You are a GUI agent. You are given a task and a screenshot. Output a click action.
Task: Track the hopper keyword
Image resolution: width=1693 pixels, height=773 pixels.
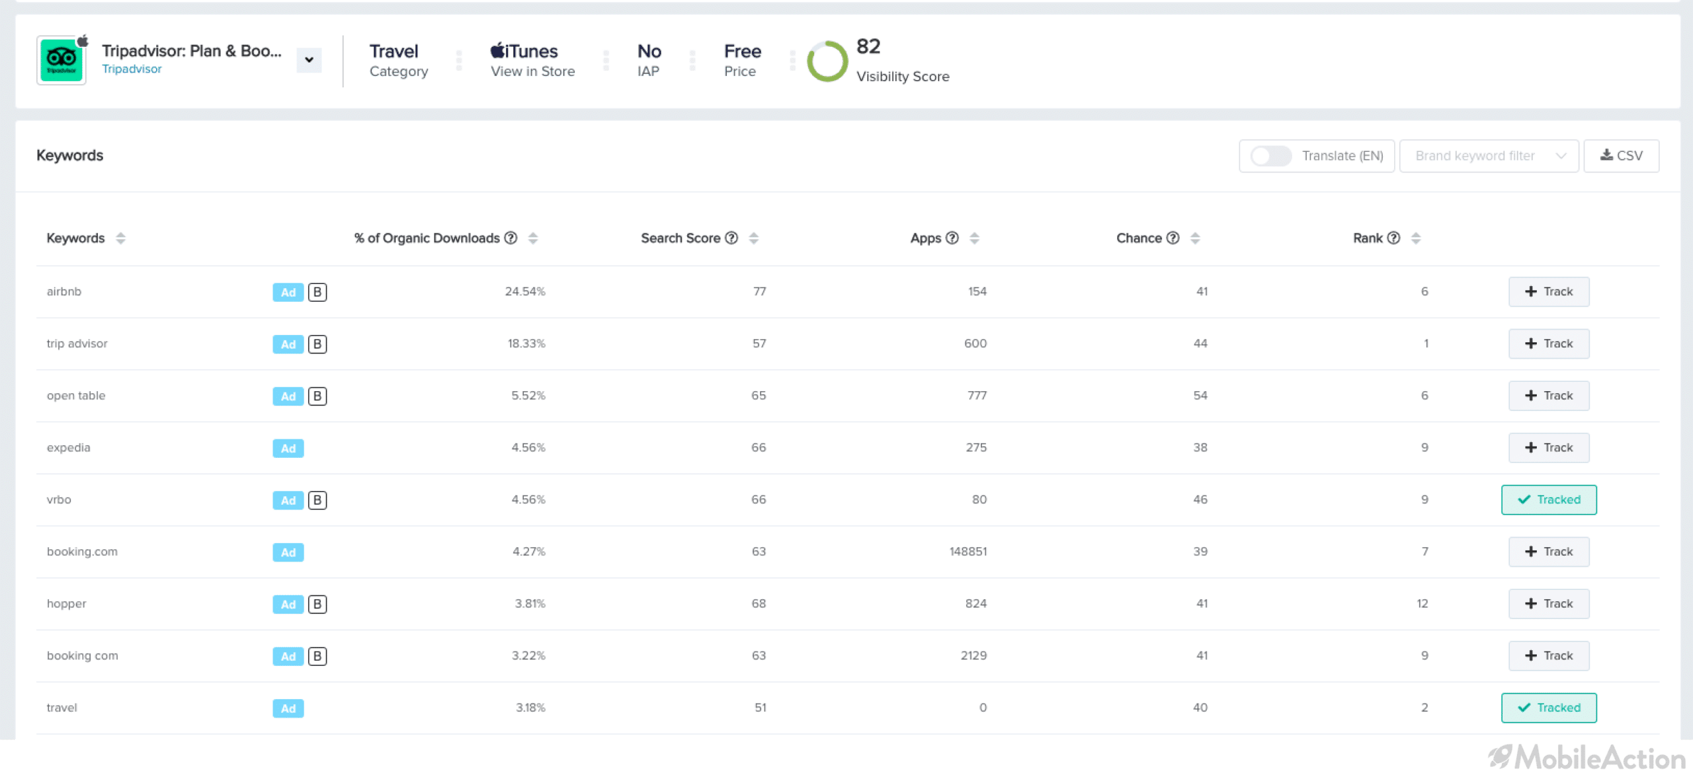(x=1549, y=604)
